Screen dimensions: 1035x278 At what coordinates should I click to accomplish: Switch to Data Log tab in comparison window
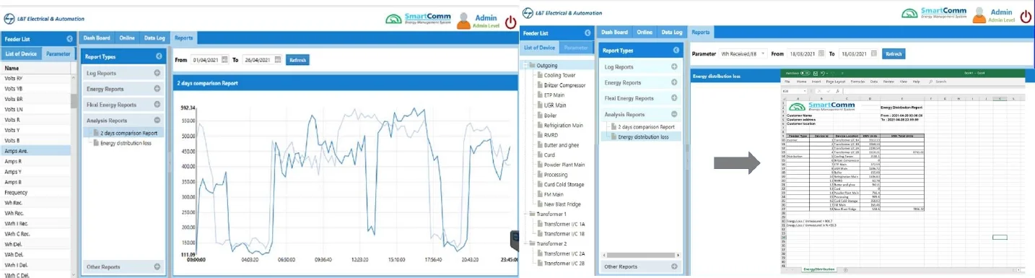coord(154,38)
